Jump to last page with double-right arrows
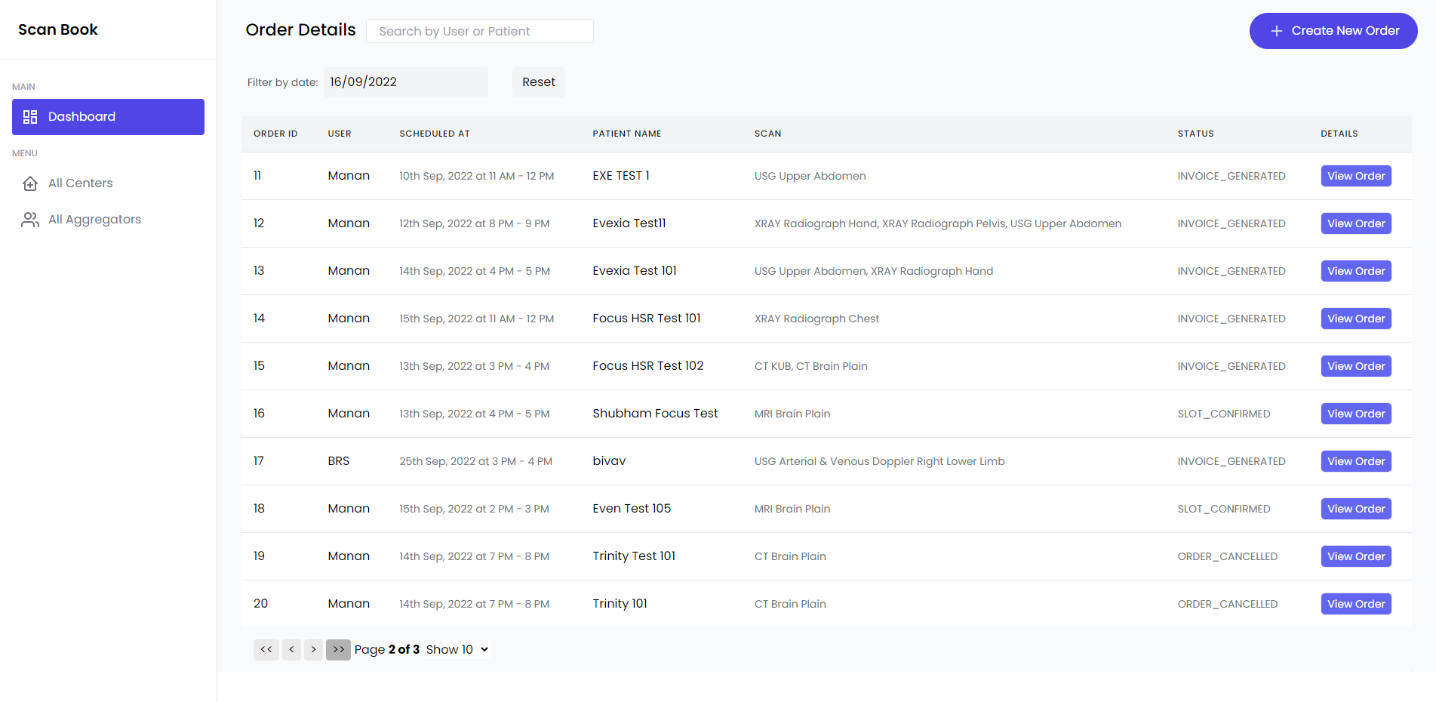This screenshot has width=1436, height=702. 338,650
